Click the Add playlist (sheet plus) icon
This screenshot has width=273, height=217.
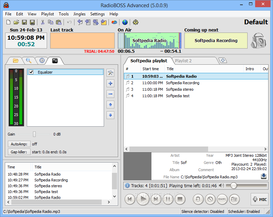(x=88, y=22)
